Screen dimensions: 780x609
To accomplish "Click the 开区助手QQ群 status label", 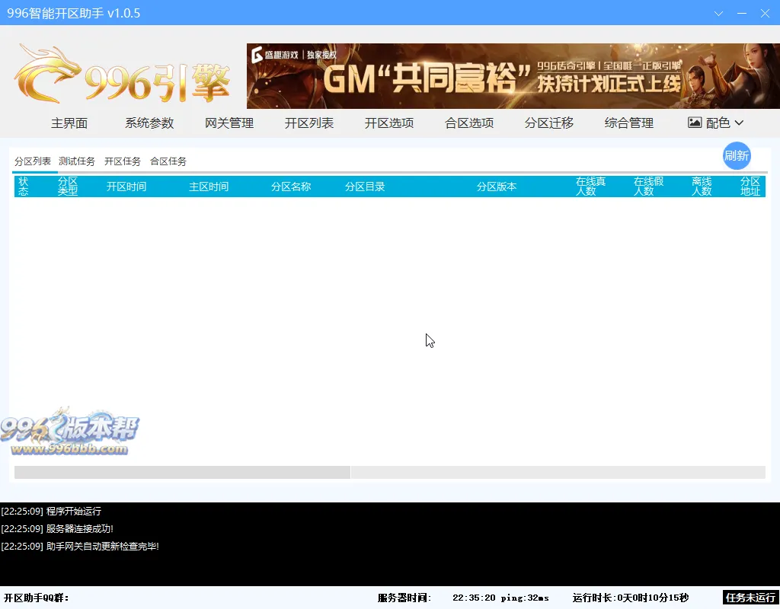I will point(37,598).
